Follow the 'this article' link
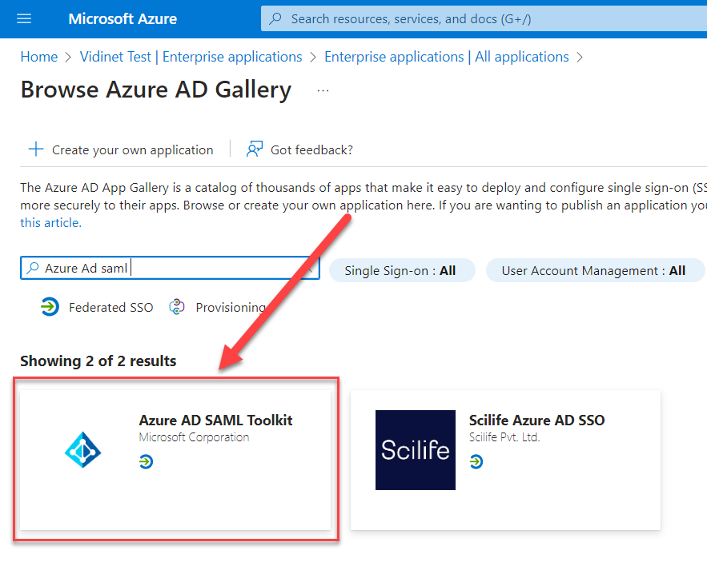The image size is (707, 566). click(50, 223)
